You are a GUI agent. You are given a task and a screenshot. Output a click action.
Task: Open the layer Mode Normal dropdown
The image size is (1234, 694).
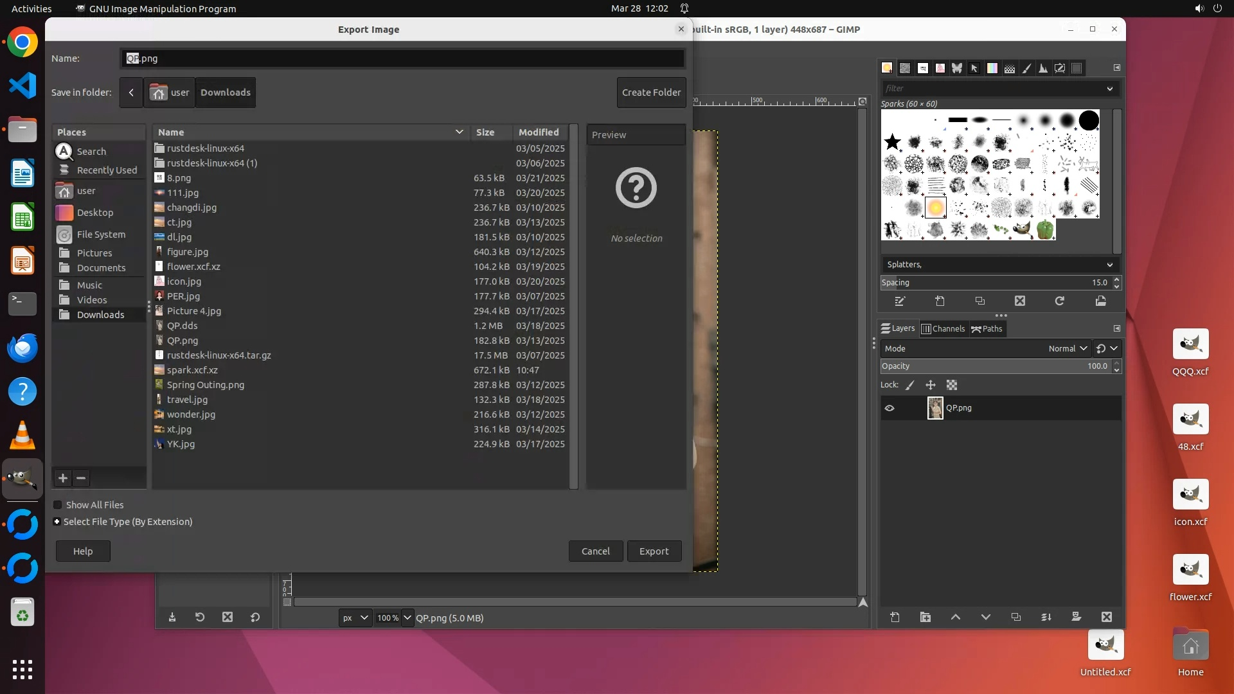(1067, 348)
